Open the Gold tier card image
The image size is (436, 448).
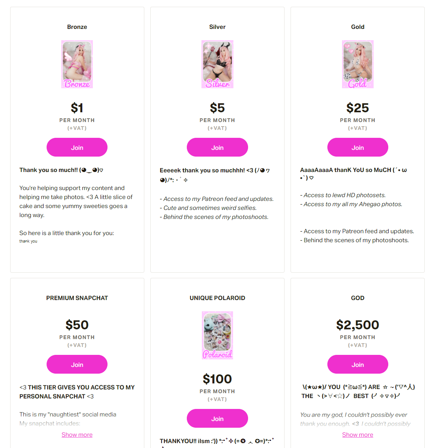(x=358, y=64)
